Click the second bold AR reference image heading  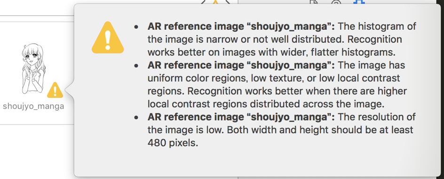point(241,66)
